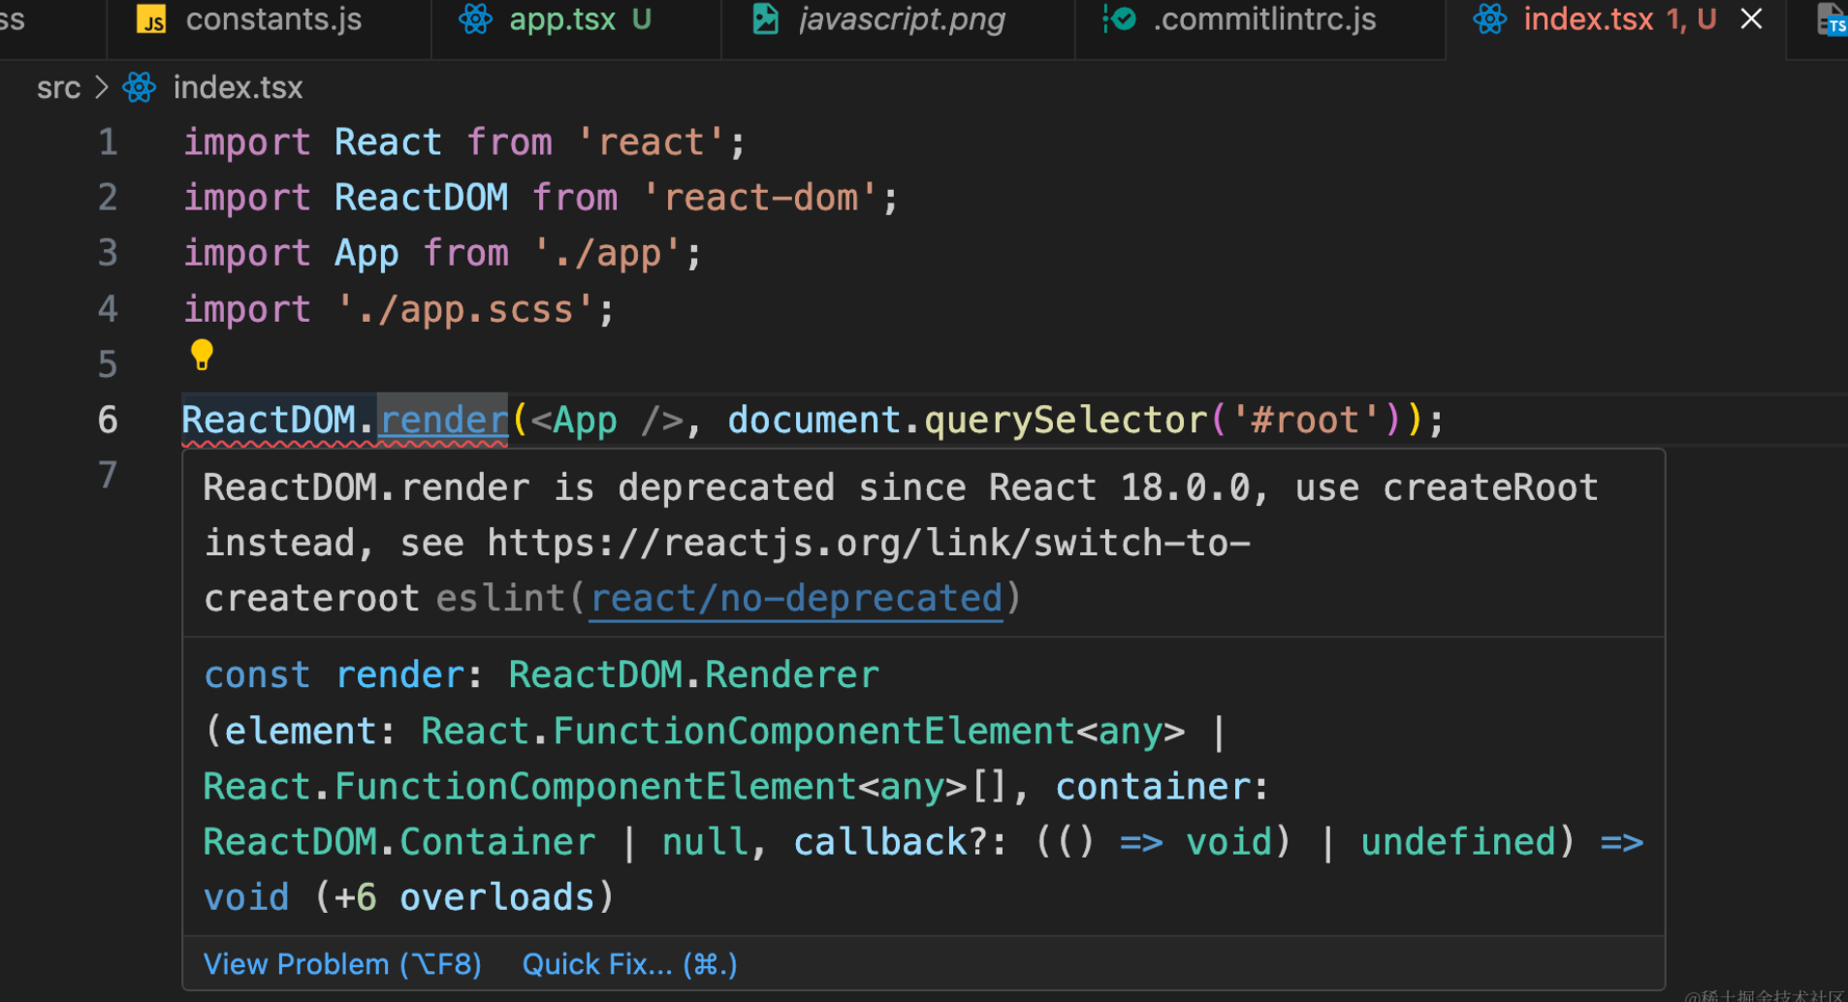Expand the breadcrumb chevron after src

pyautogui.click(x=101, y=87)
